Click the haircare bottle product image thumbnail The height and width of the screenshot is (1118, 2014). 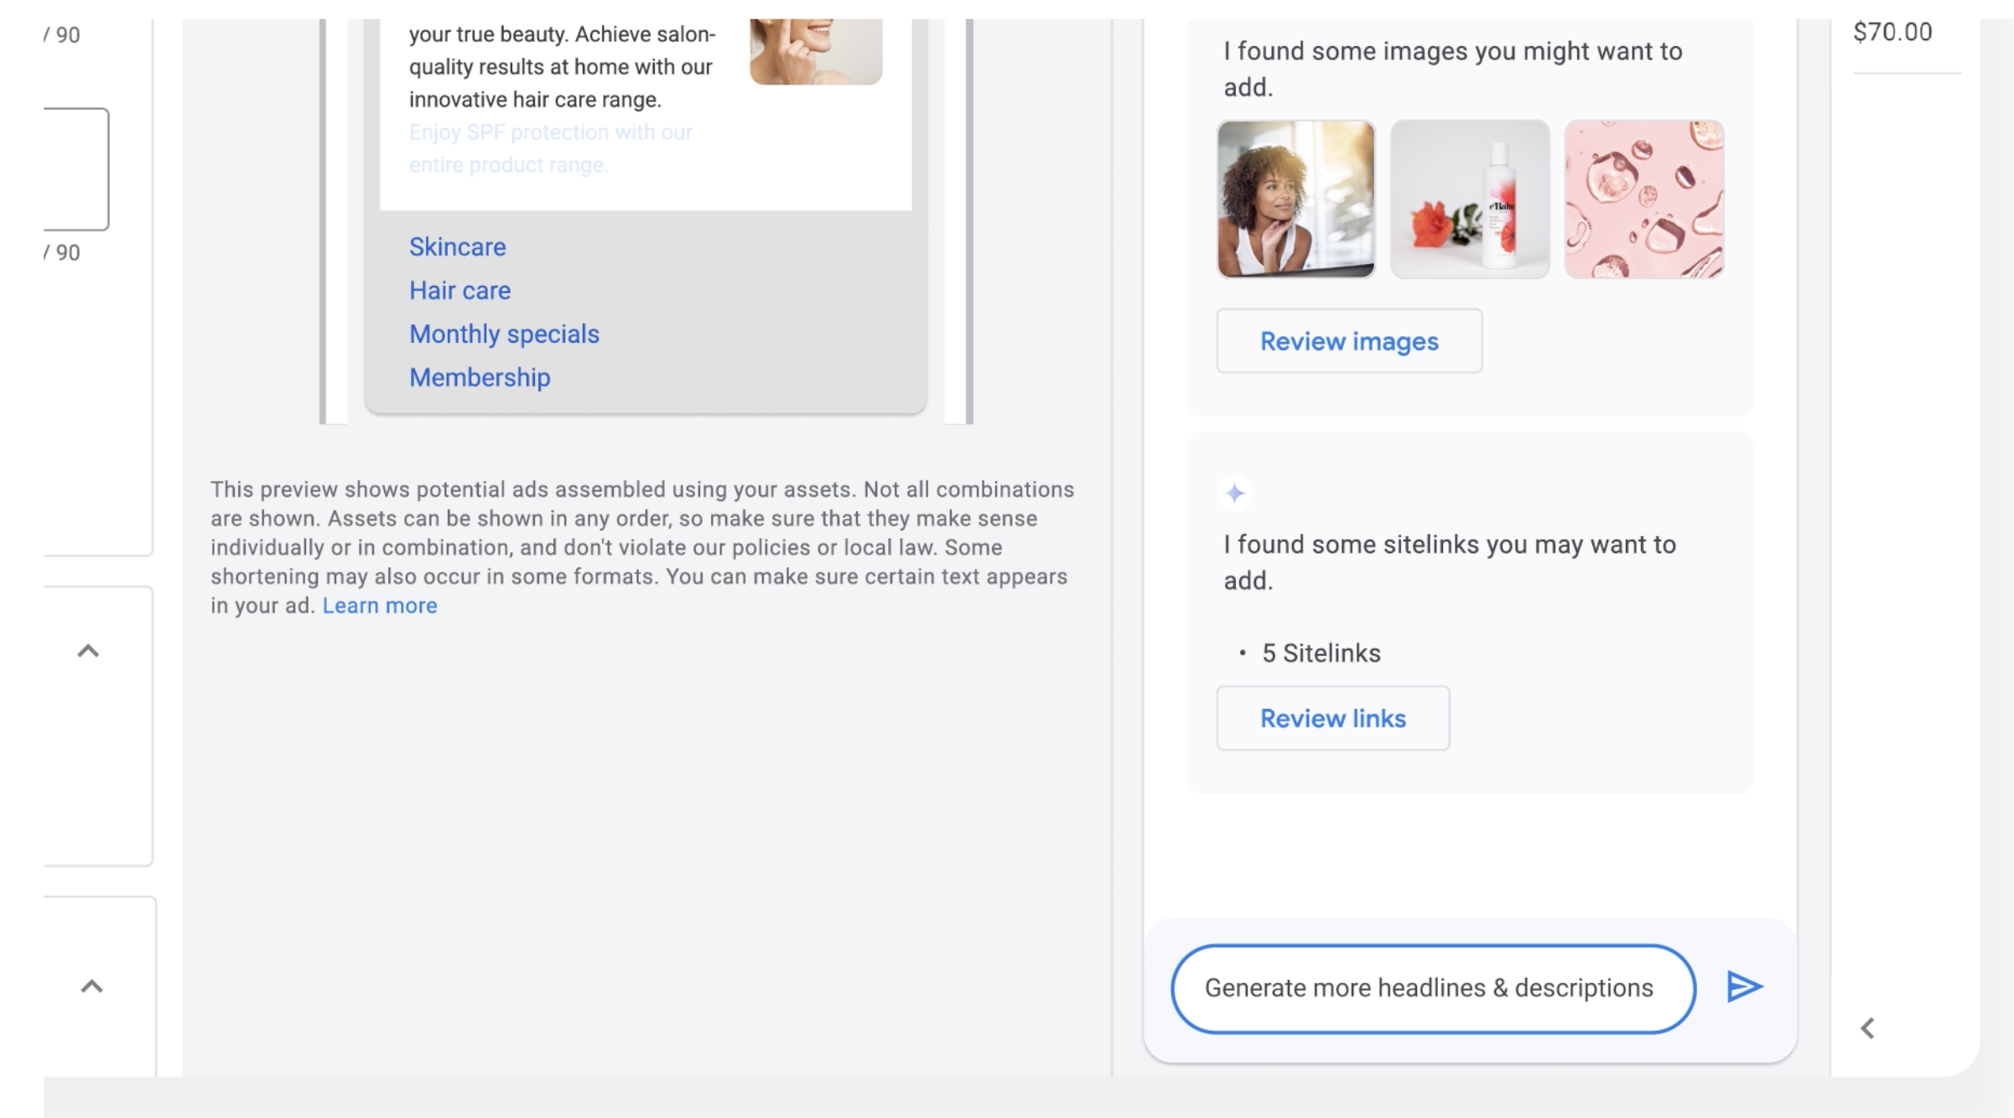click(x=1470, y=199)
